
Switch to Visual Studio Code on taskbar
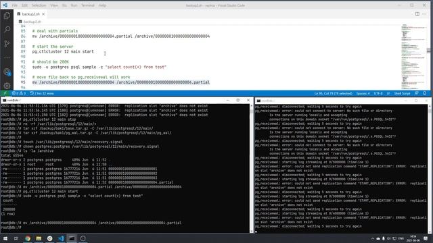[61, 238]
